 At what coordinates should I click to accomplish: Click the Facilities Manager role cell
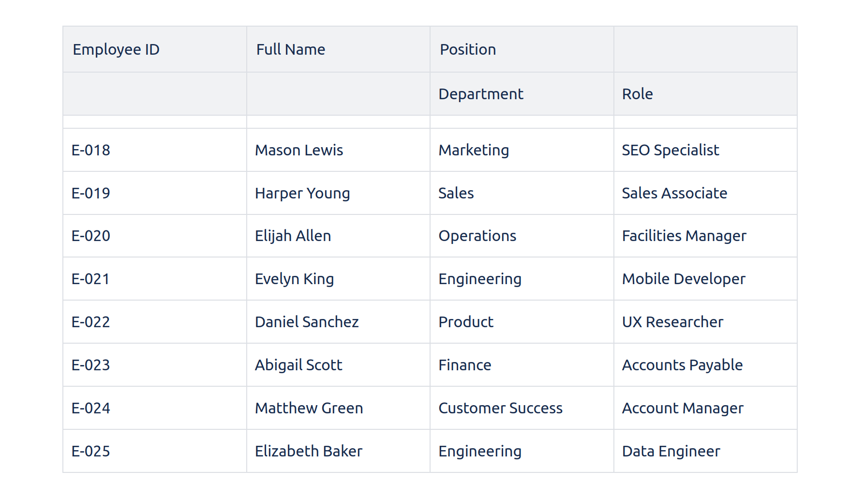click(x=684, y=236)
